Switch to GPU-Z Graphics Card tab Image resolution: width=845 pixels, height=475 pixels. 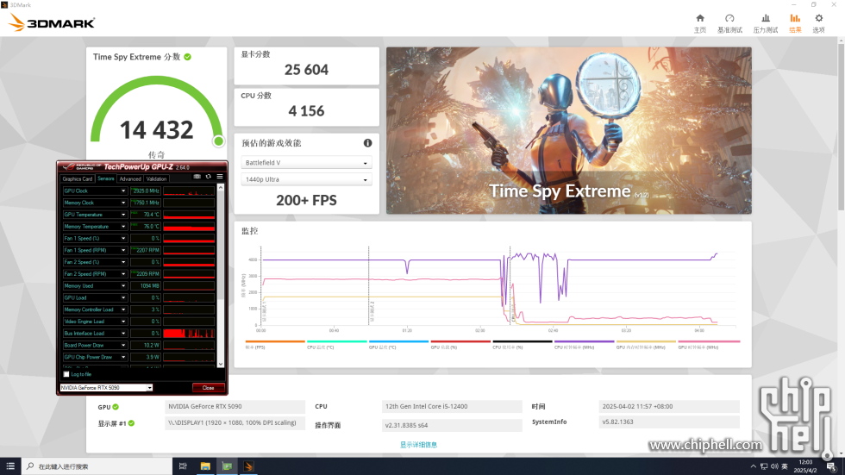pos(78,178)
